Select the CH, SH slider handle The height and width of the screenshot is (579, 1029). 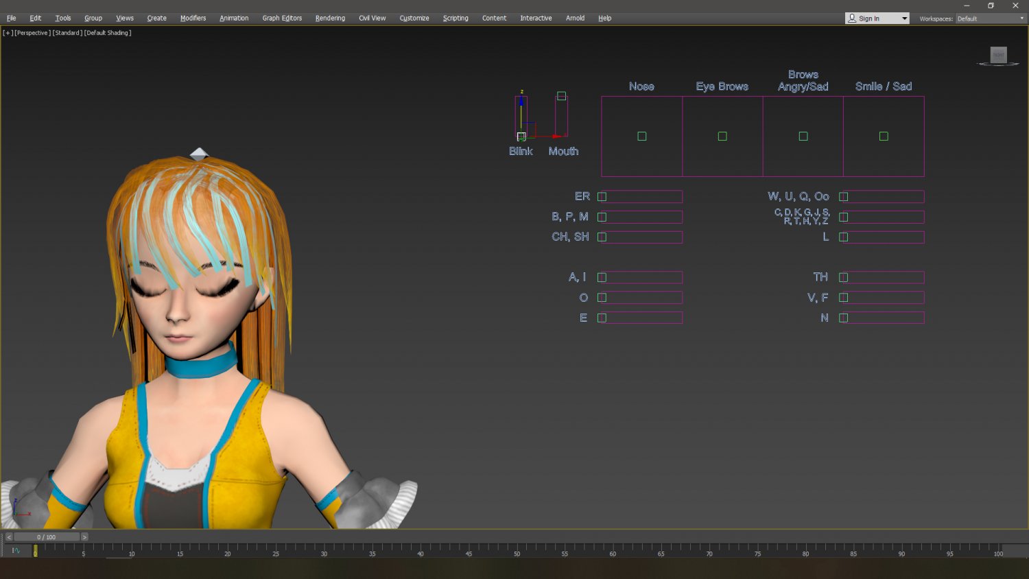pyautogui.click(x=602, y=237)
